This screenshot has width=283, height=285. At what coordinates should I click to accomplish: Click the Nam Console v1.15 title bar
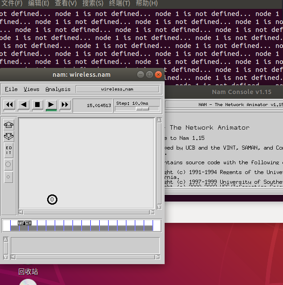(x=224, y=92)
